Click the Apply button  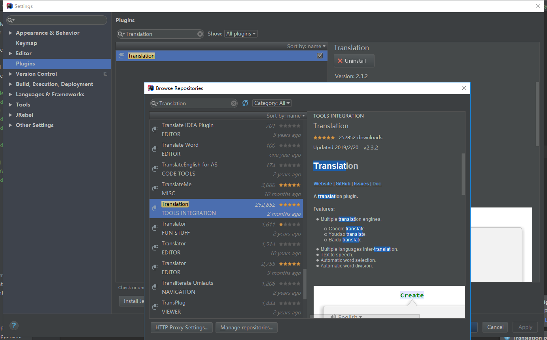tap(525, 327)
